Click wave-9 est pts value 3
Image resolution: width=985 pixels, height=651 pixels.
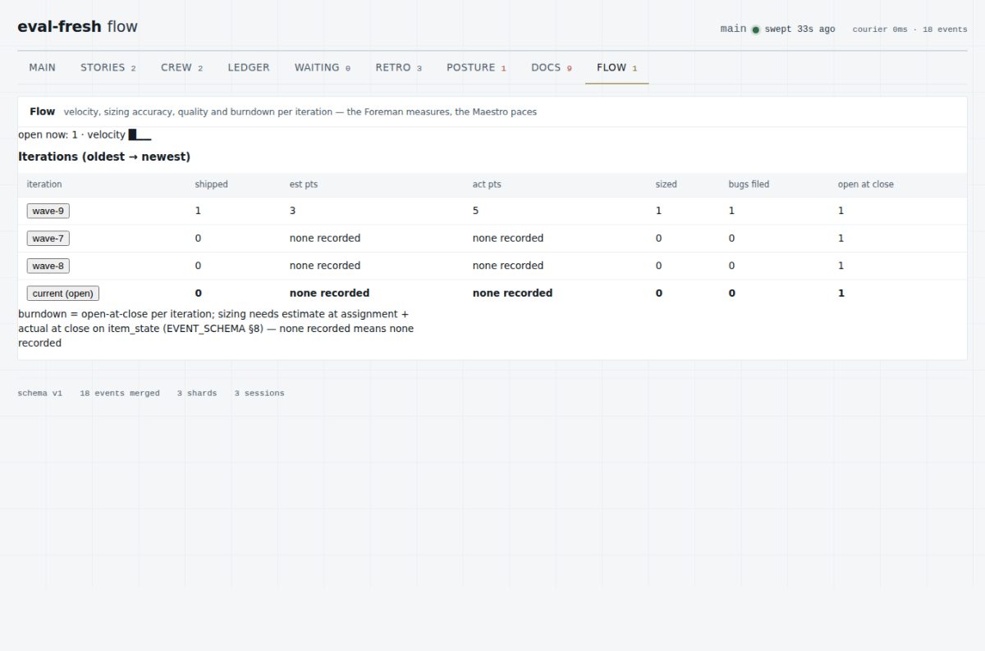[293, 211]
